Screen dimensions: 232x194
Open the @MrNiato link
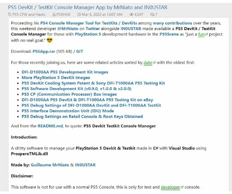click(68, 29)
